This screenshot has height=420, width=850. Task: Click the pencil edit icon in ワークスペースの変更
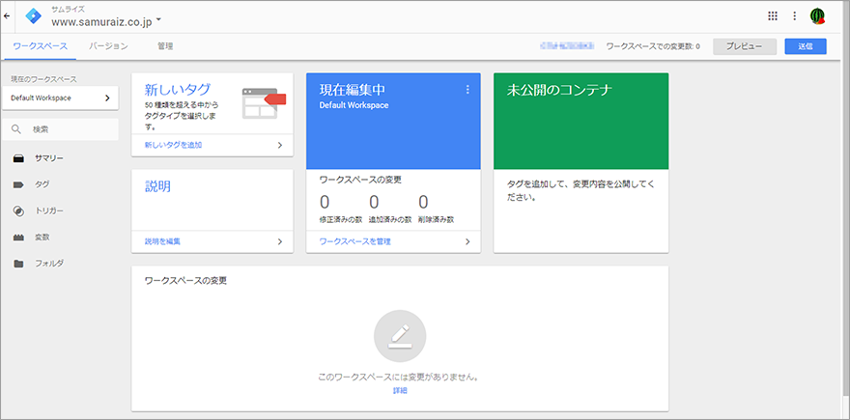point(400,336)
